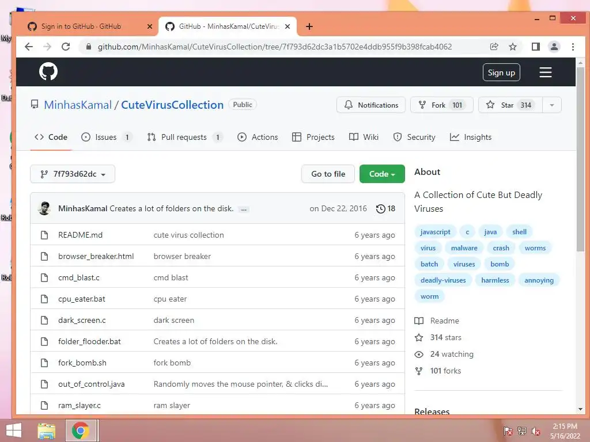
Task: Click the browser back arrow
Action: pos(29,47)
